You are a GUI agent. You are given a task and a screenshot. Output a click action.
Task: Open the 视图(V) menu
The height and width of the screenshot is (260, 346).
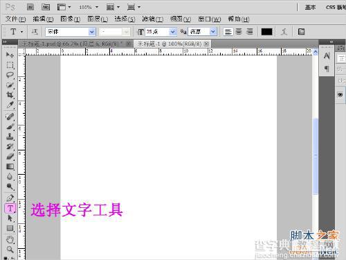(x=181, y=19)
